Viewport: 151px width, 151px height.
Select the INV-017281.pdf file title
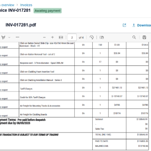[21, 25]
